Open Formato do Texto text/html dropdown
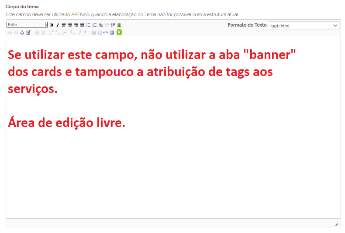This screenshot has height=233, width=345. 303,26
